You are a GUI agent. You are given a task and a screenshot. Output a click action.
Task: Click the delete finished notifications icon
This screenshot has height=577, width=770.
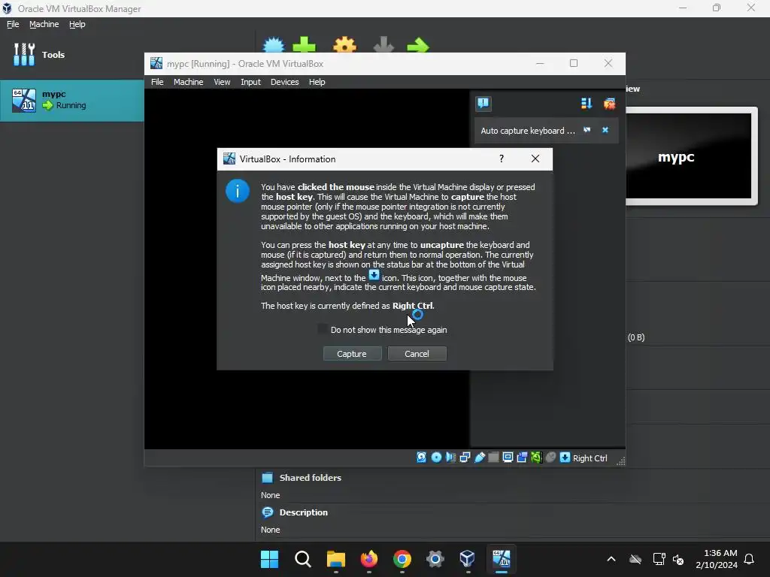(609, 104)
